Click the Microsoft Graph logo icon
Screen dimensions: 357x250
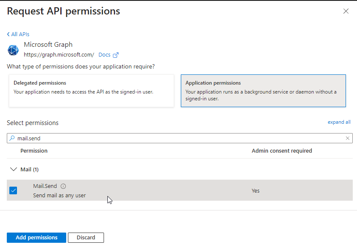click(x=13, y=50)
